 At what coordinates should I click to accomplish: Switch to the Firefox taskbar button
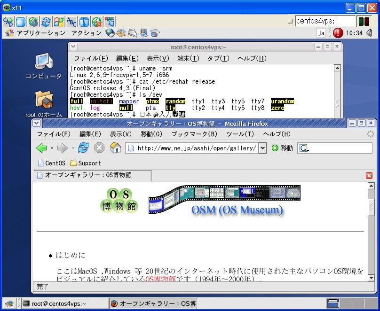click(x=153, y=303)
